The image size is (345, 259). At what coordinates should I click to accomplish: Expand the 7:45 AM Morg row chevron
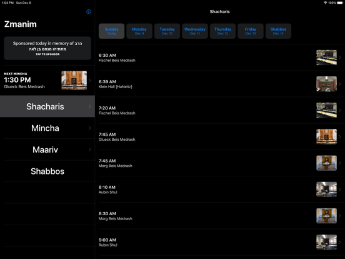point(340,163)
